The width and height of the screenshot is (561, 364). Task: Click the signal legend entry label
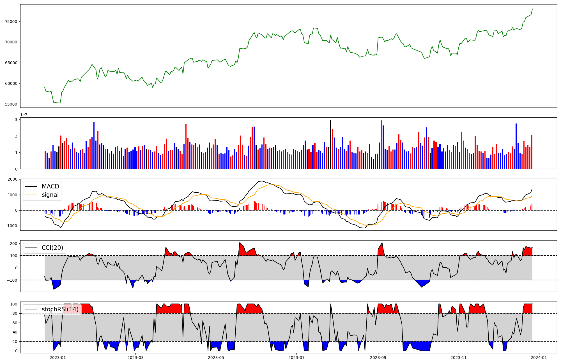pyautogui.click(x=50, y=195)
